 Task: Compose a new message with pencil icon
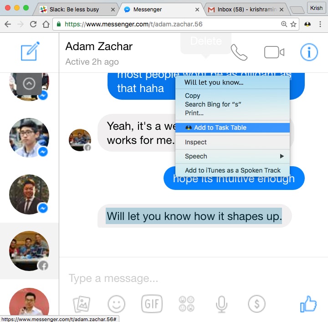tap(30, 51)
